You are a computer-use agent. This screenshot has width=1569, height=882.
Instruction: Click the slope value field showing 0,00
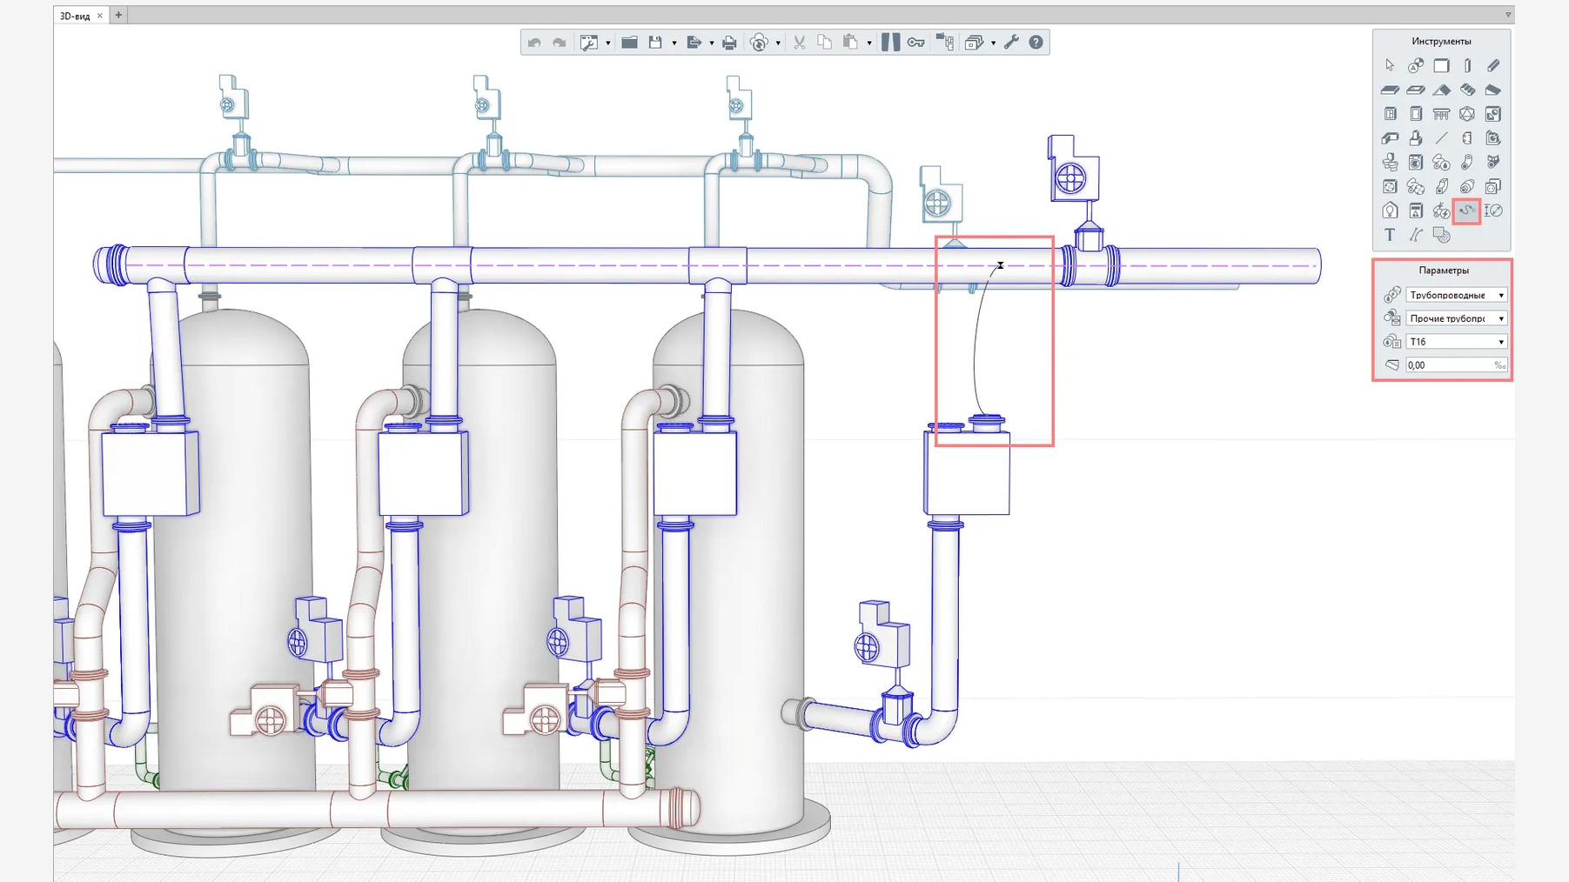click(x=1456, y=365)
